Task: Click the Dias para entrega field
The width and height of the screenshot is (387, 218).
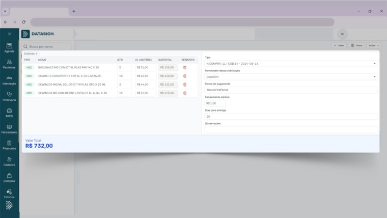Action: click(291, 117)
